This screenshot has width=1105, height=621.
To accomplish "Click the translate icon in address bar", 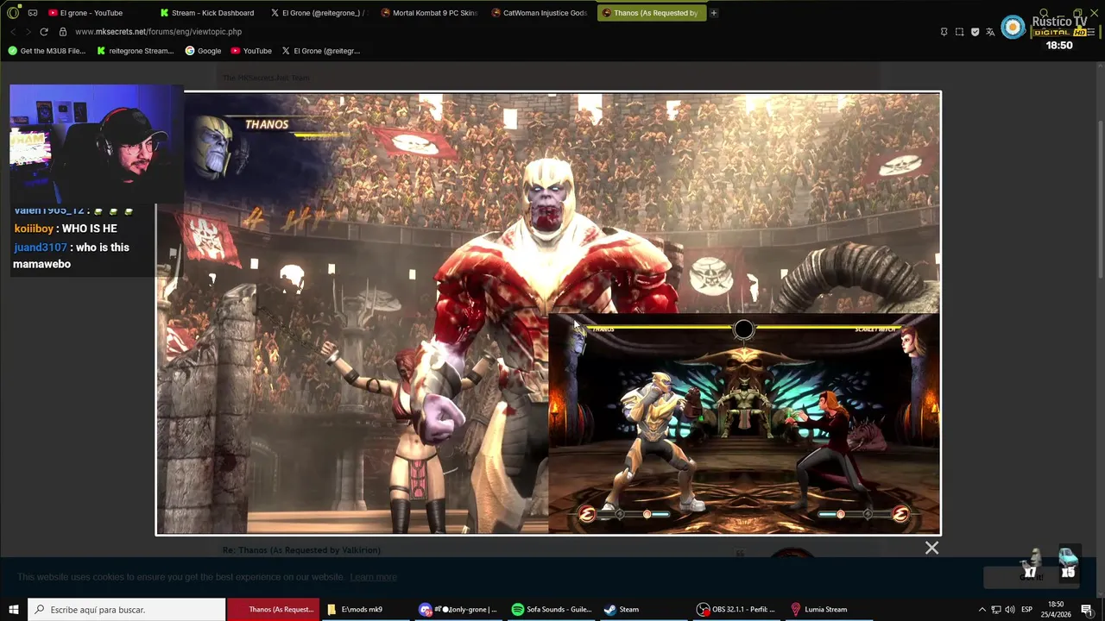I will (990, 32).
